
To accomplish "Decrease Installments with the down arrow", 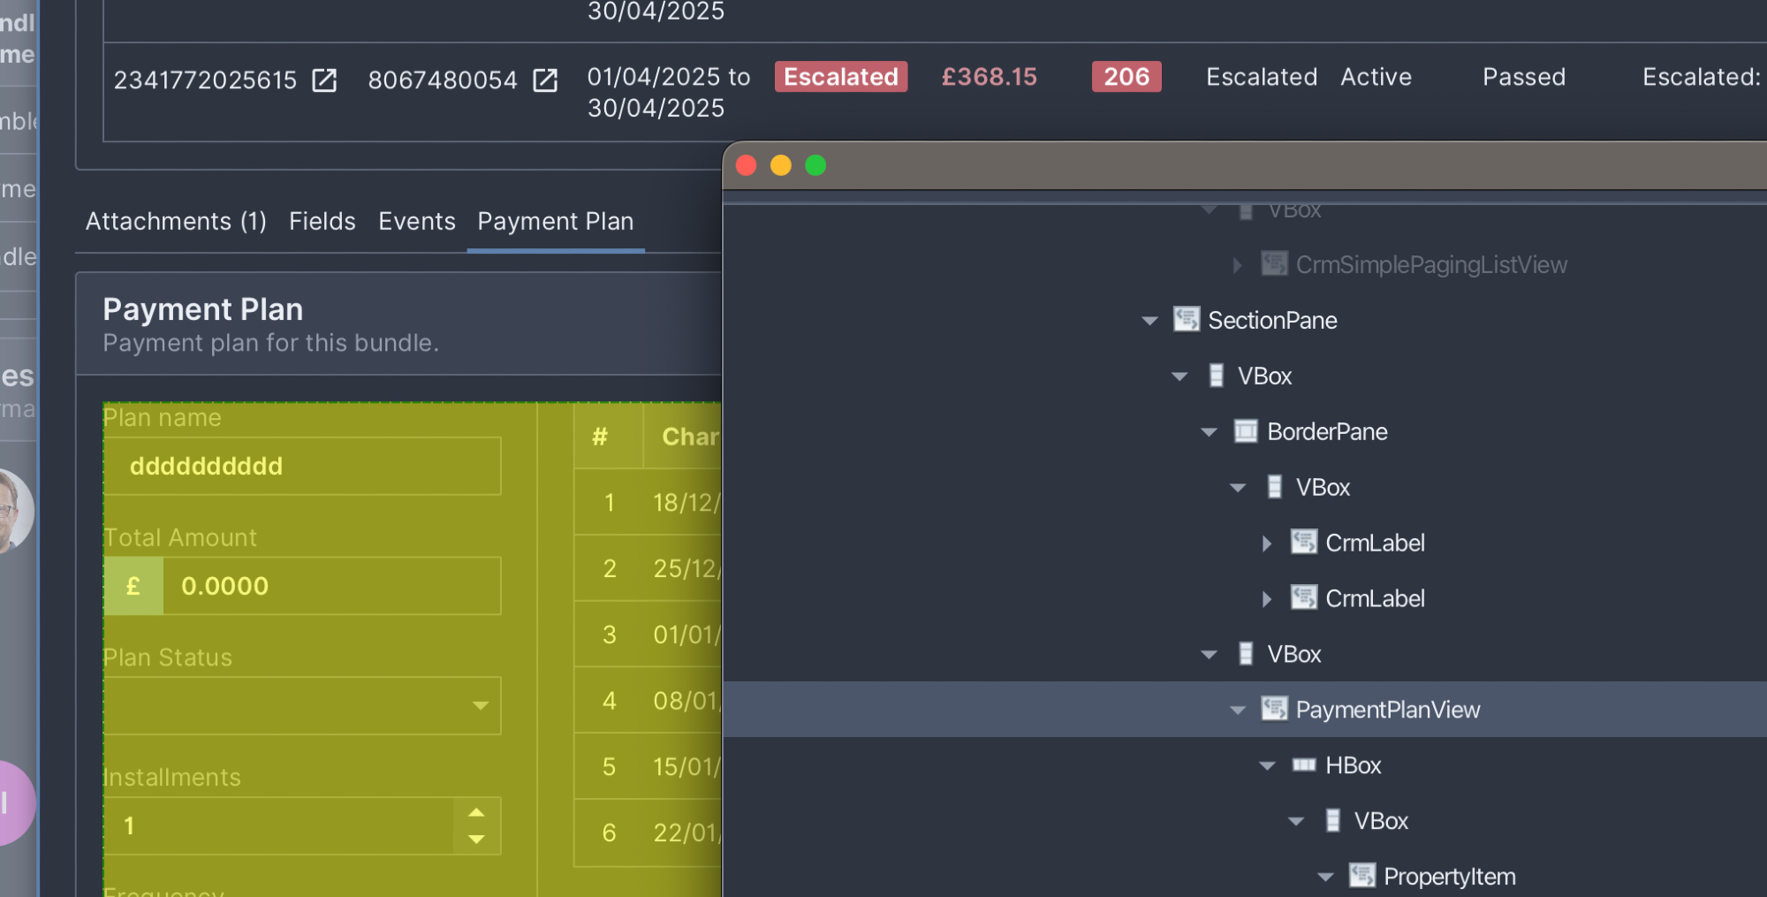I will click(476, 839).
